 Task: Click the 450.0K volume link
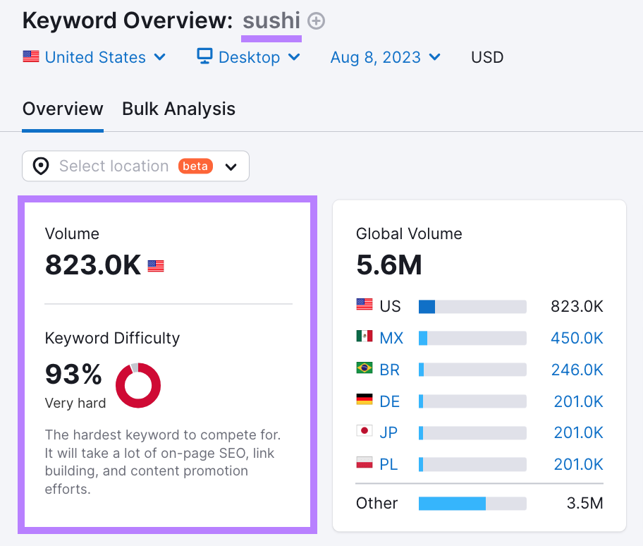577,339
